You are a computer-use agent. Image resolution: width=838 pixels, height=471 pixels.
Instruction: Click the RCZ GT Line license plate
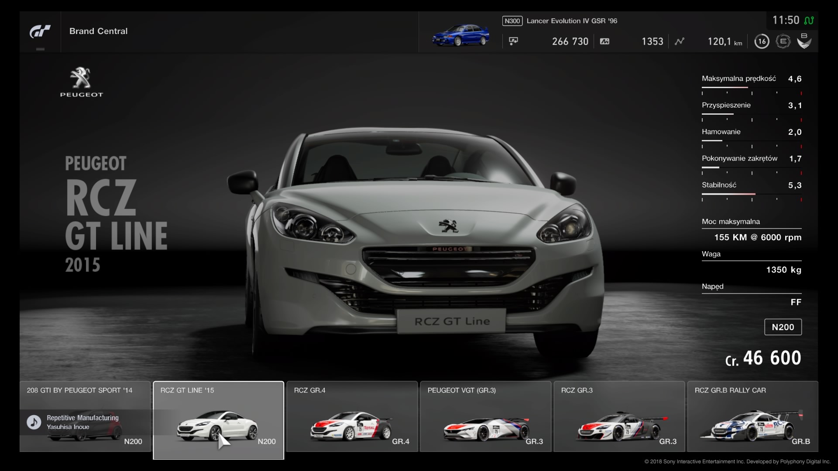[452, 321]
